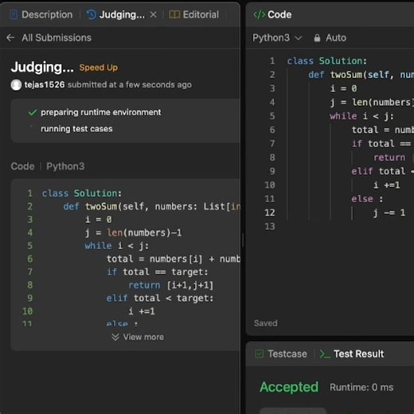The height and width of the screenshot is (414, 414).
Task: Open the Test Result tab
Action: [x=352, y=353]
